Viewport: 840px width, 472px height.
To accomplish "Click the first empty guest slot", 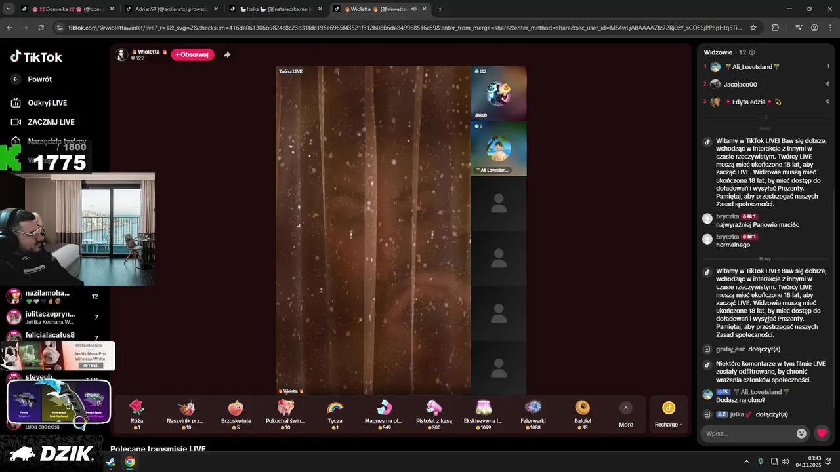I will [499, 203].
